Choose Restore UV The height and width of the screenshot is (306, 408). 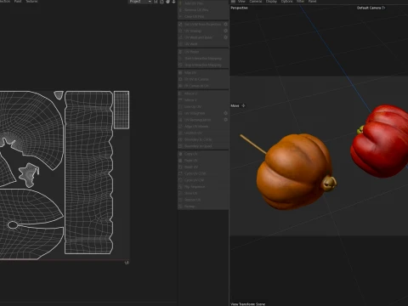(203, 200)
